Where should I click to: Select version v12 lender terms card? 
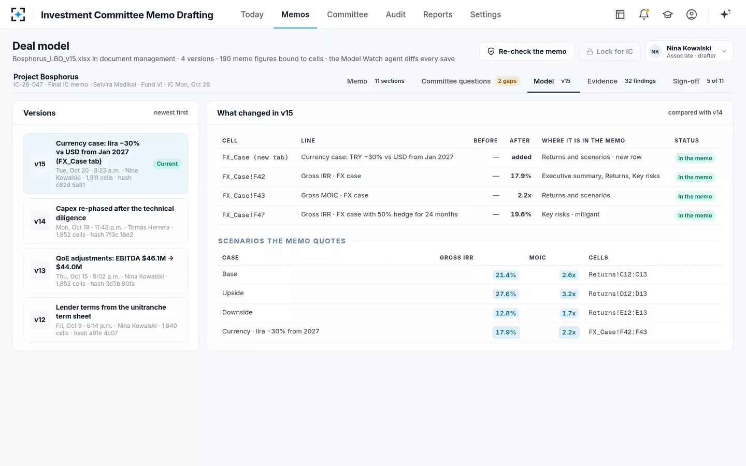coord(106,319)
